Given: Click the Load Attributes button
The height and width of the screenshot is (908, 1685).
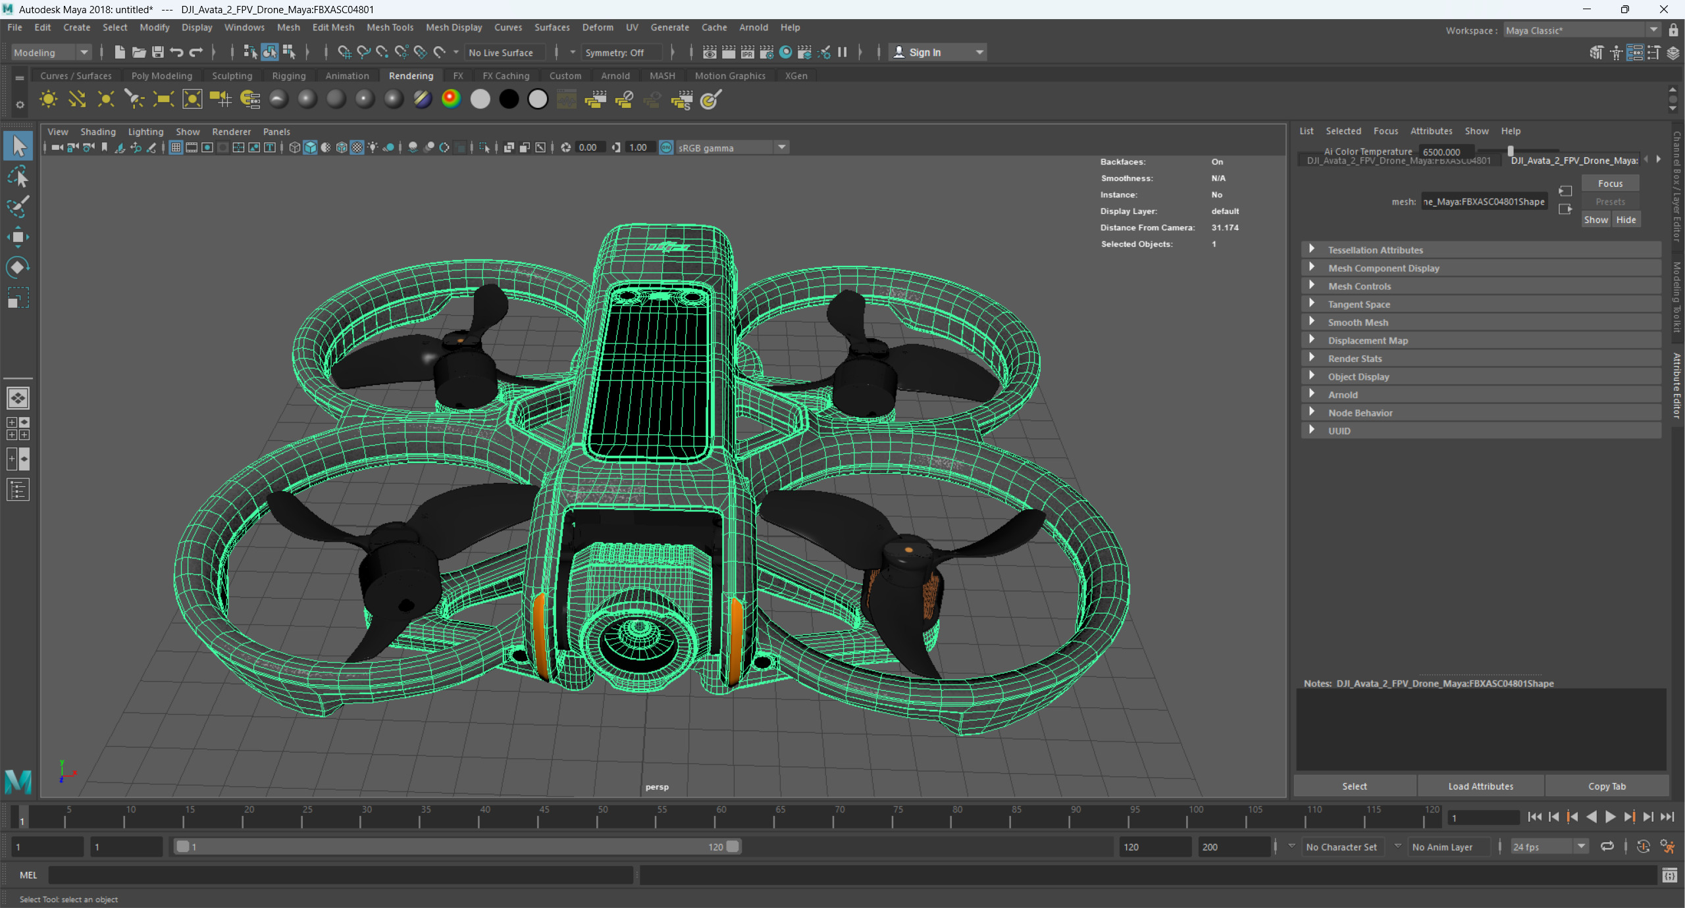Looking at the screenshot, I should tap(1480, 786).
